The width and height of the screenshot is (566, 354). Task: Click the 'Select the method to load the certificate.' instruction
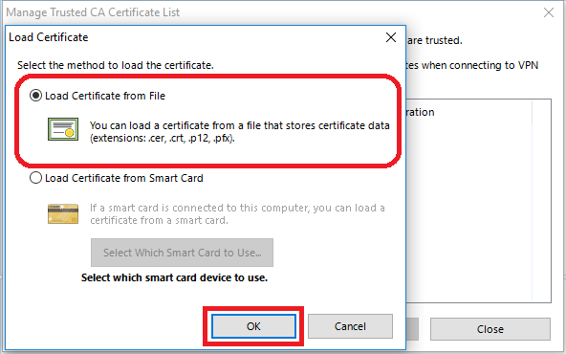click(116, 65)
